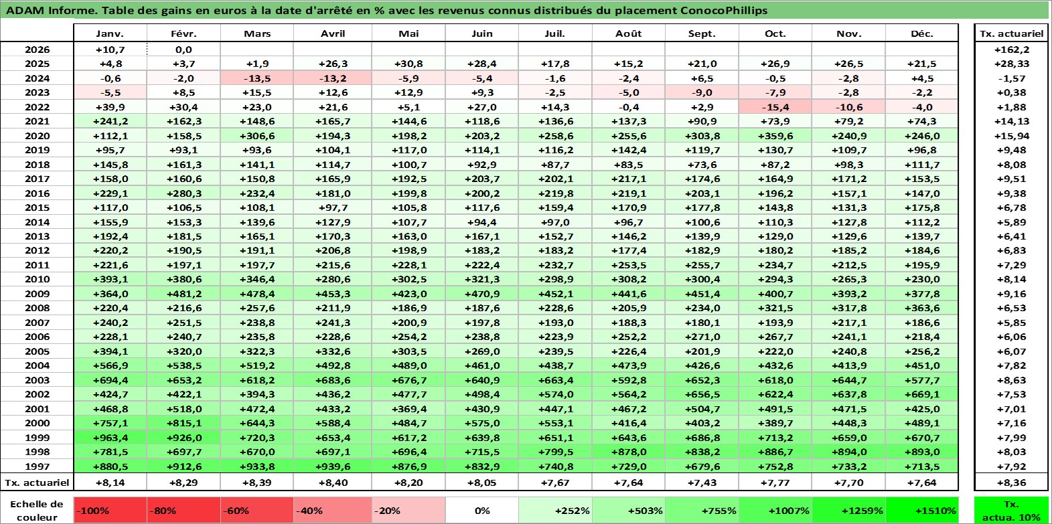Click the +1510% green color scale swatch
The height and width of the screenshot is (524, 1052).
(x=921, y=510)
